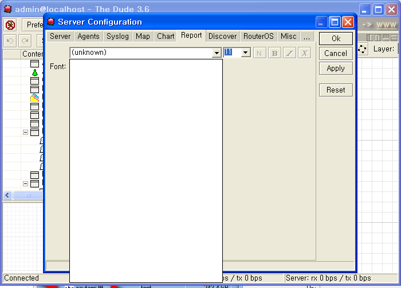Toggle normal font style N button
This screenshot has height=288, width=401.
coord(260,53)
